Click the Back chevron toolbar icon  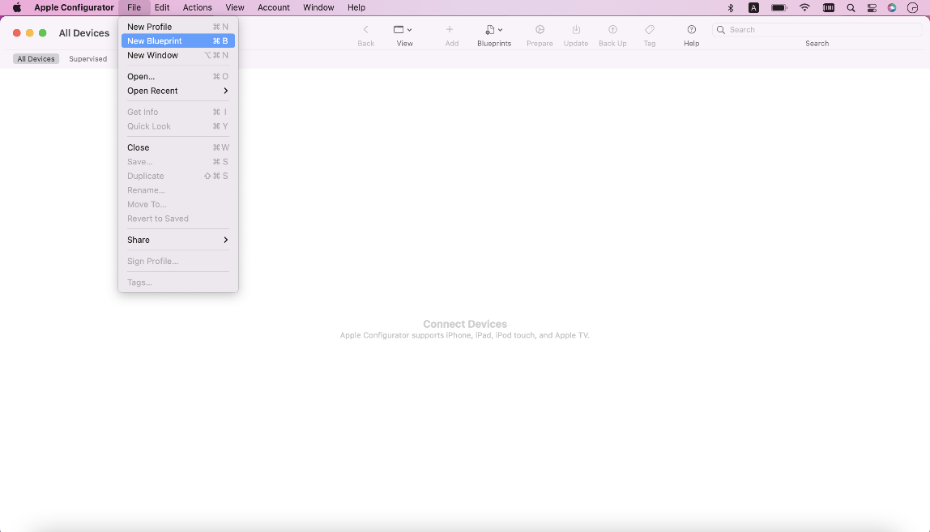[365, 30]
